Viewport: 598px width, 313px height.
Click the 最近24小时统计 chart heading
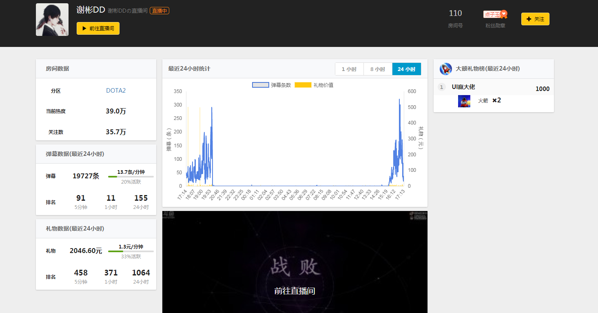189,69
